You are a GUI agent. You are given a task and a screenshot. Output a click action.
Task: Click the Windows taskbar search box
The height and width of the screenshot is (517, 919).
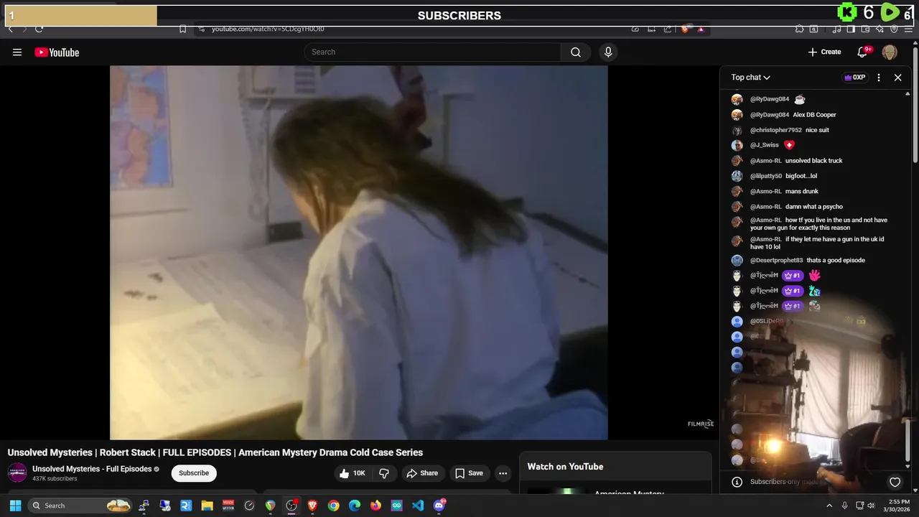click(80, 506)
